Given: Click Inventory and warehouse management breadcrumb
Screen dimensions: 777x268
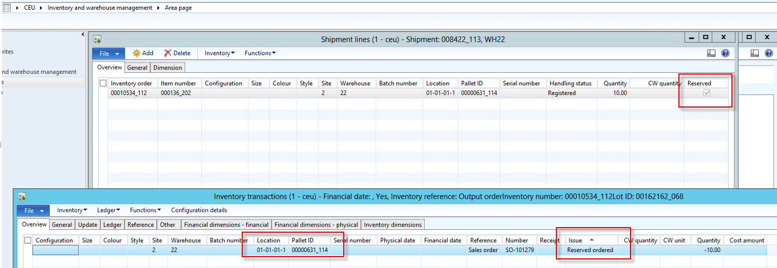Looking at the screenshot, I should (100, 8).
